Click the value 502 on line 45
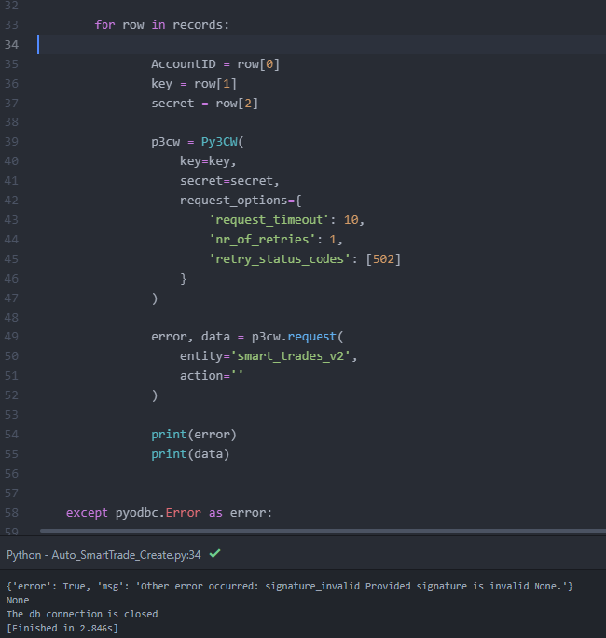This screenshot has width=606, height=638. [383, 259]
